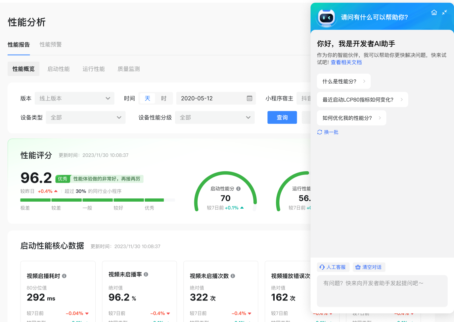Screen dimensions: 454x322
Task: Collapse the AI assistant panel
Action: click(x=444, y=13)
